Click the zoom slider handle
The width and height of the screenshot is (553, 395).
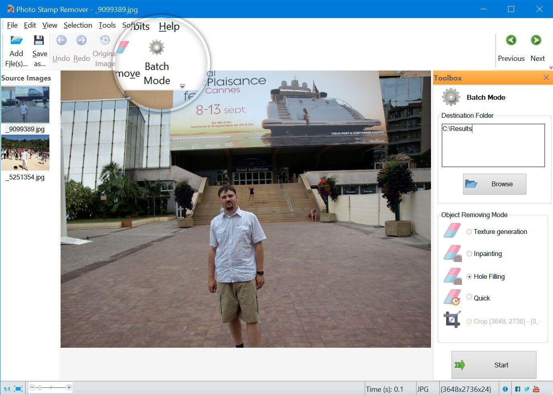[x=40, y=387]
